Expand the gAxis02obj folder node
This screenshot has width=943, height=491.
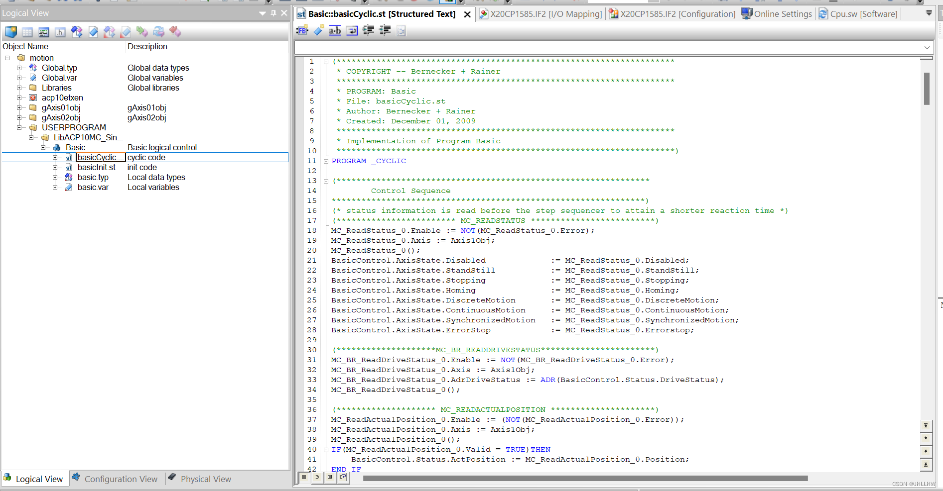(19, 117)
